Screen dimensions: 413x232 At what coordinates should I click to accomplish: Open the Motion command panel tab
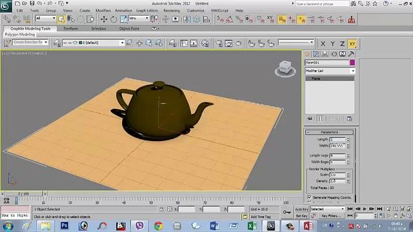334,54
